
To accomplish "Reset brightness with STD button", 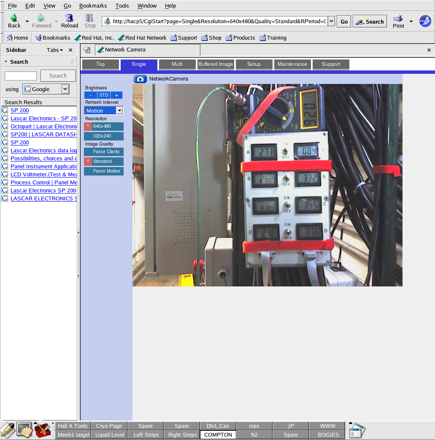I will click(103, 95).
